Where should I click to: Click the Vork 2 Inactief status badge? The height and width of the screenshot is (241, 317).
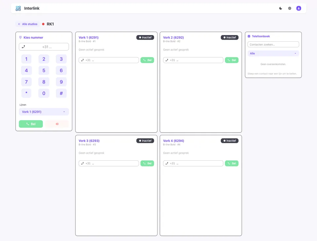coord(230,37)
